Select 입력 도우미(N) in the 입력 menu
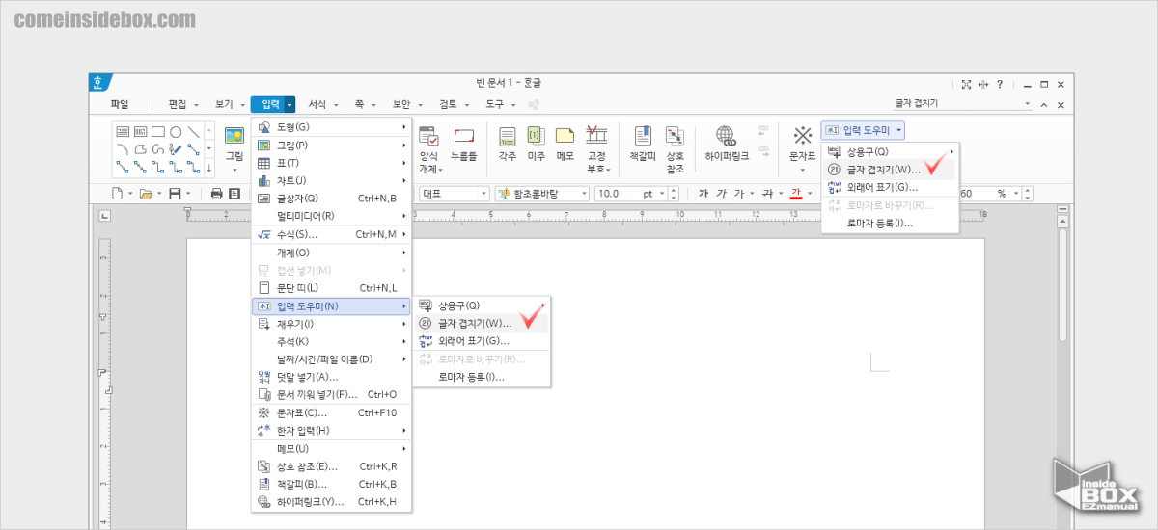The image size is (1158, 530). point(332,306)
